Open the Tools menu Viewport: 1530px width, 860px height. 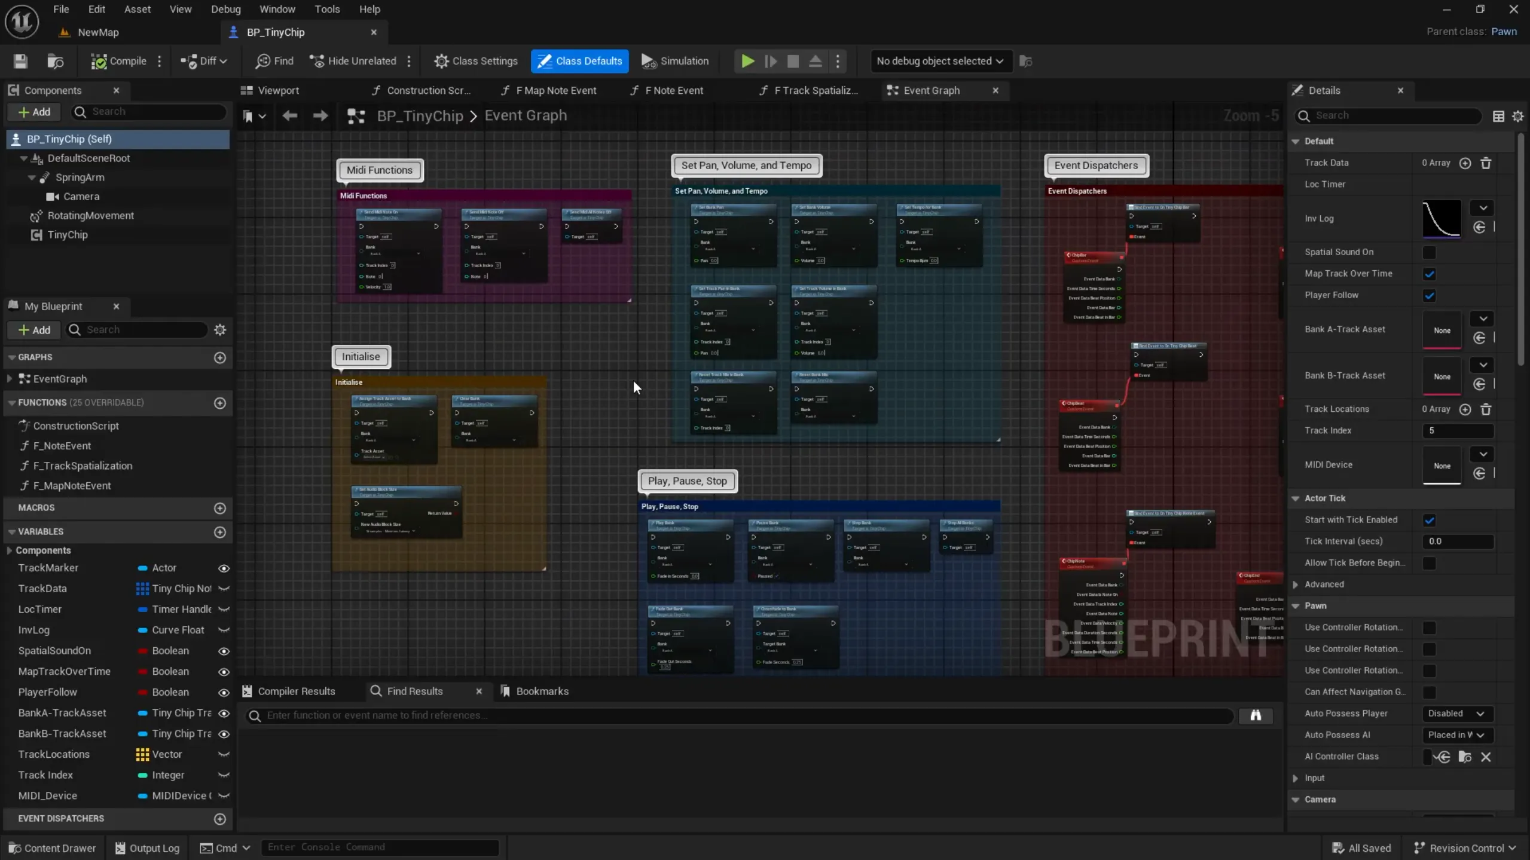(327, 9)
